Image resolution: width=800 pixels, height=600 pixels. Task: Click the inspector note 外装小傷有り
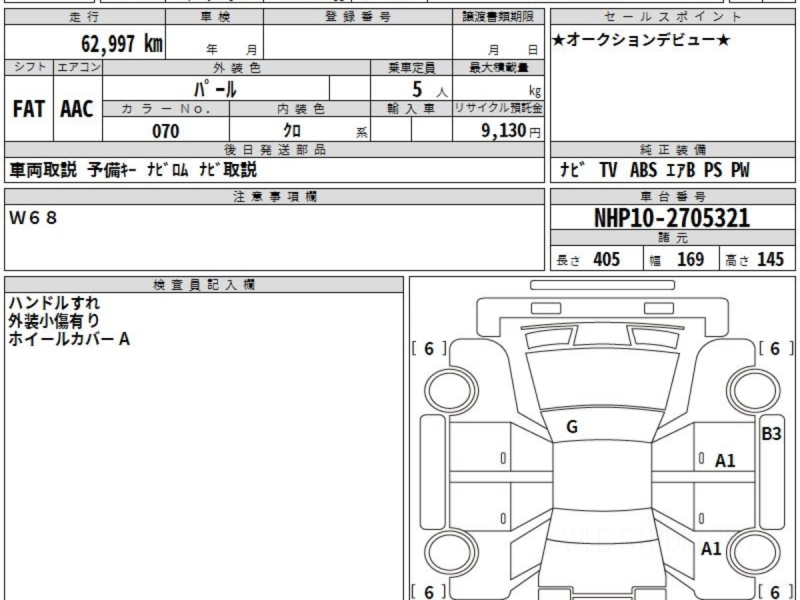coord(55,321)
